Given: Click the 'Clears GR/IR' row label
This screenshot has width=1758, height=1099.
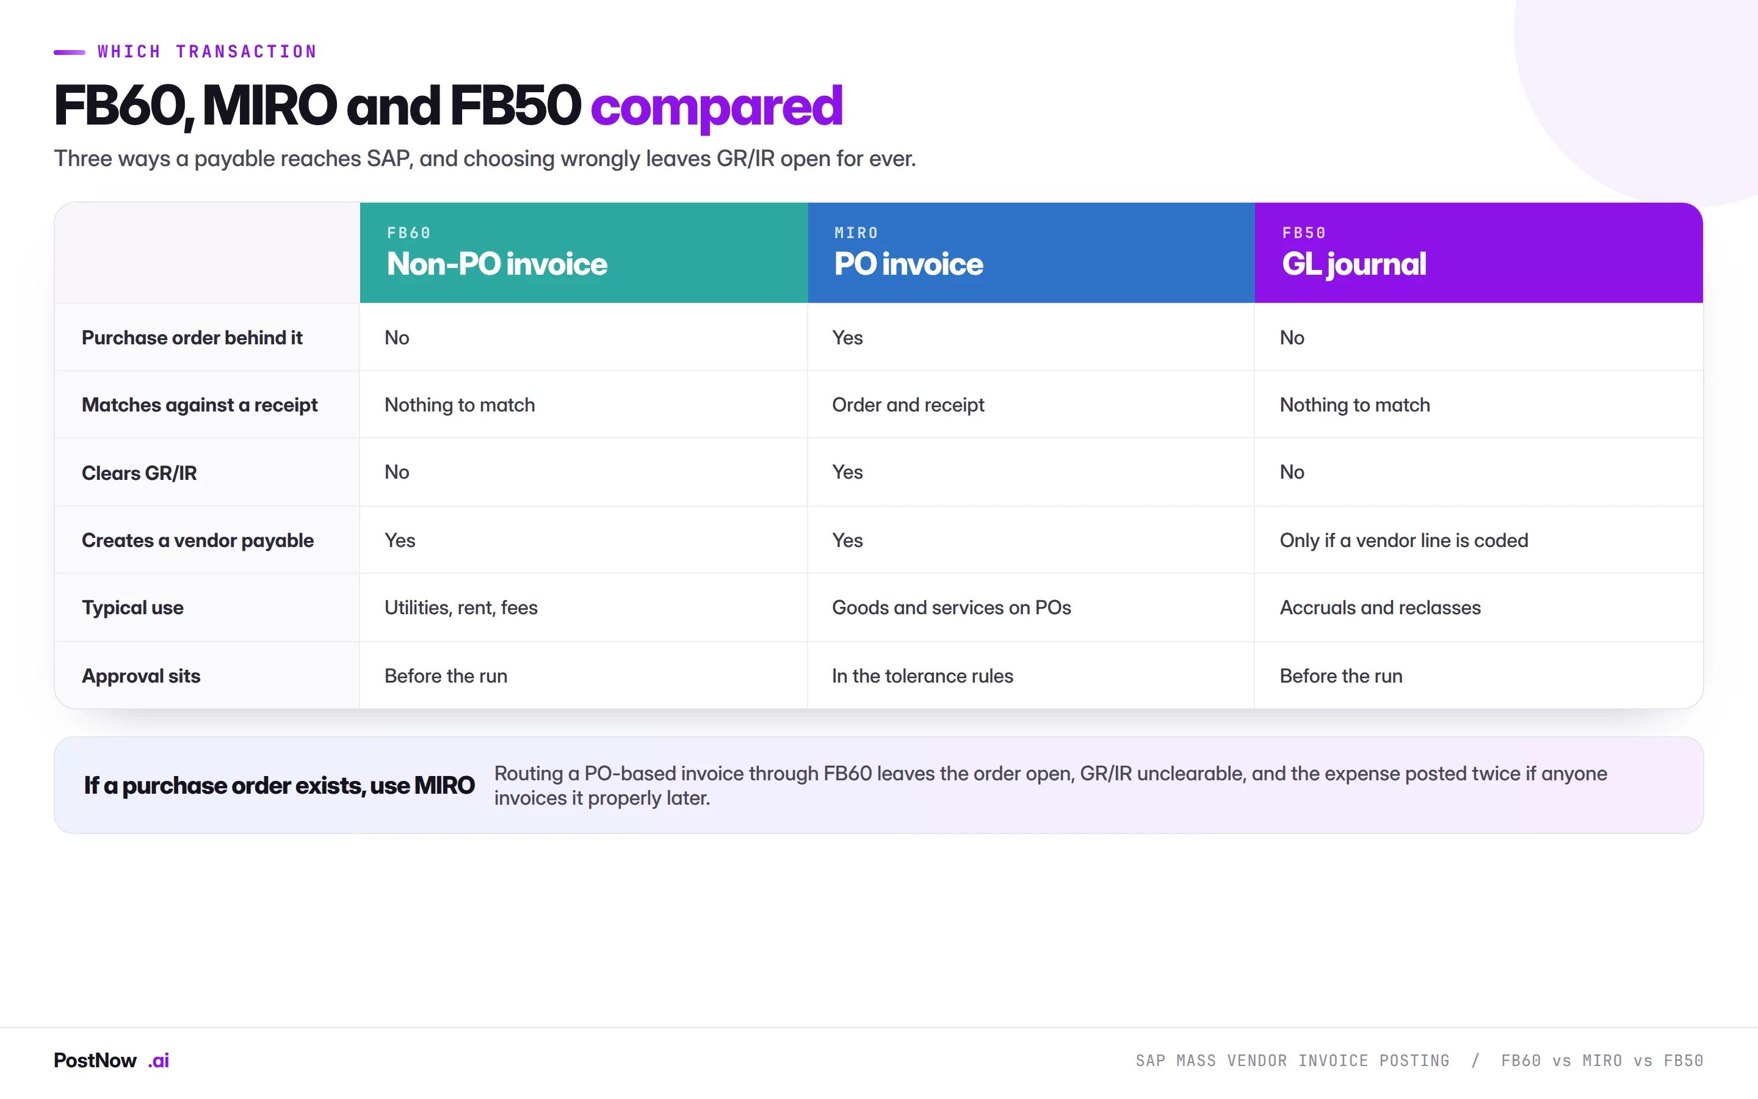Looking at the screenshot, I should 139,473.
